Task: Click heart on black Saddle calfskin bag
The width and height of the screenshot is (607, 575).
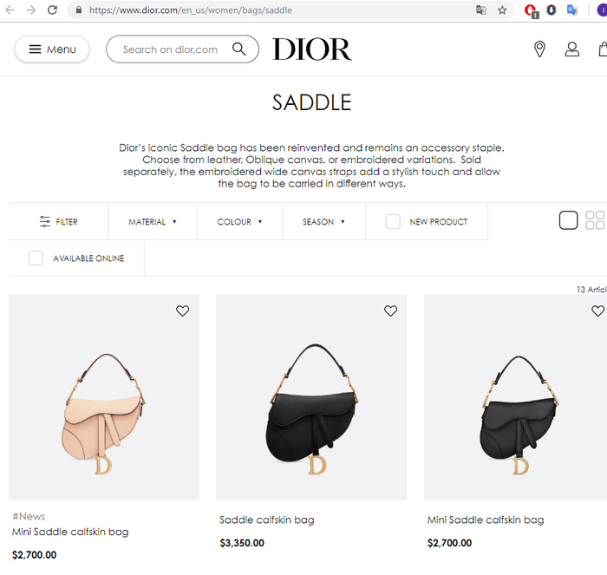Action: (x=390, y=310)
